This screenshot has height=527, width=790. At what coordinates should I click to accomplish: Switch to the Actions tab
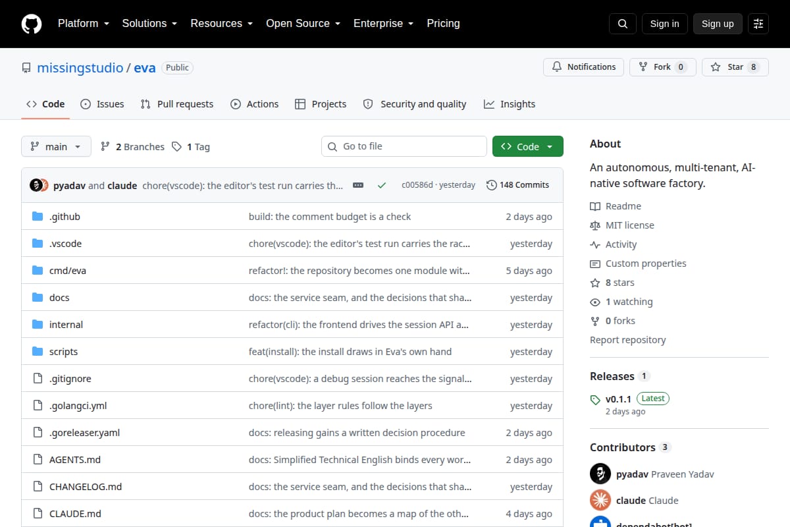tap(255, 104)
